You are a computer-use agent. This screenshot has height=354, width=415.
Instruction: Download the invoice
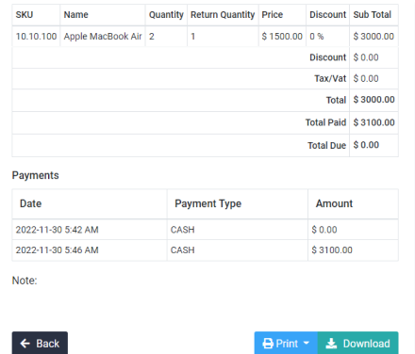[x=358, y=343]
